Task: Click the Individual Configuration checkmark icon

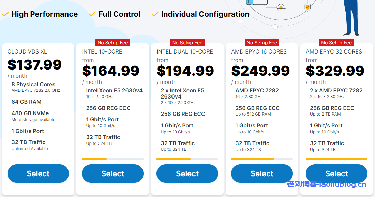Action: 155,14
